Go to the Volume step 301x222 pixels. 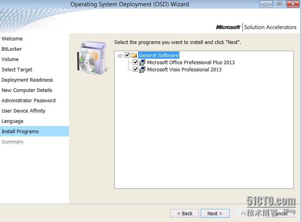click(10, 59)
